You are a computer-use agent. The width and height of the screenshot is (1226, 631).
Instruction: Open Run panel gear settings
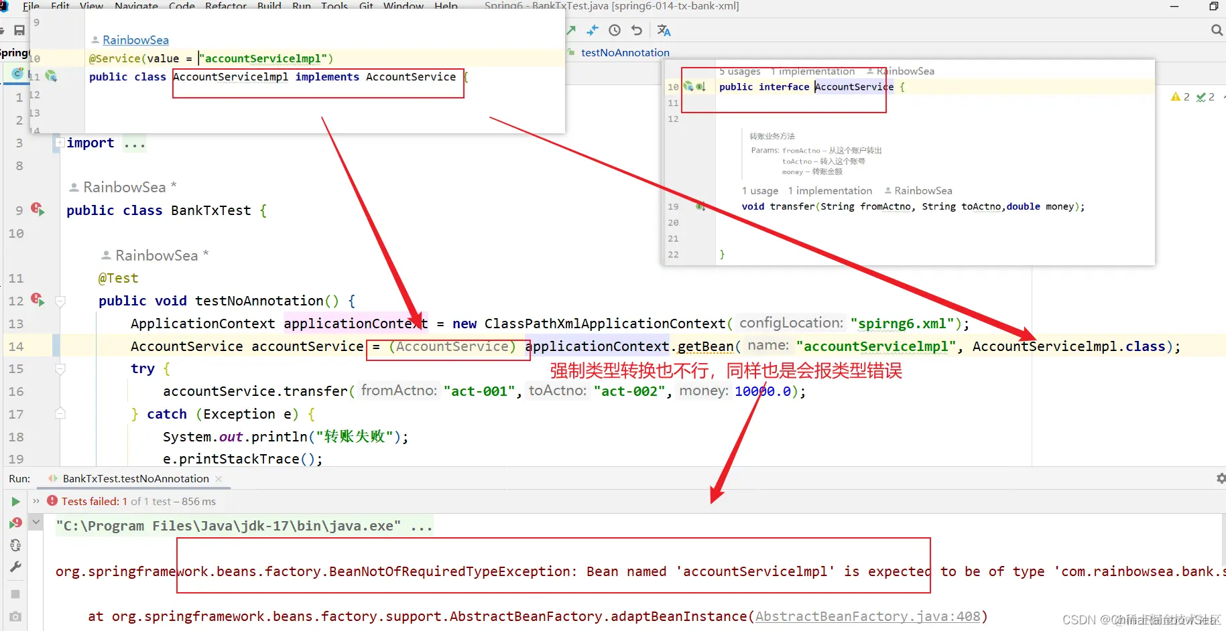click(x=1221, y=478)
